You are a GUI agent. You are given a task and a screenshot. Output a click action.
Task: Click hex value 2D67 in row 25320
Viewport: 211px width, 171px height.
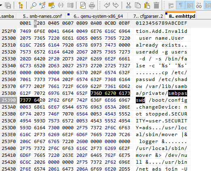point(82,52)
